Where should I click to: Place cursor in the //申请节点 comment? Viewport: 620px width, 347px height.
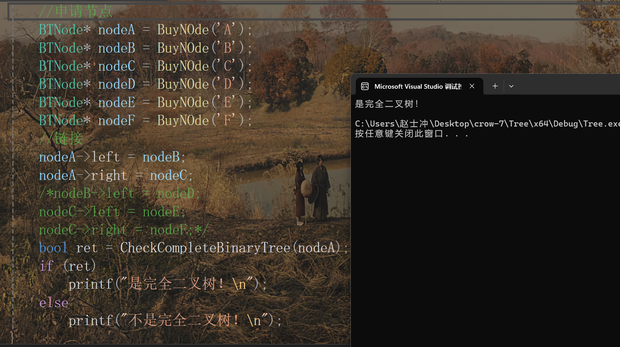pos(76,11)
